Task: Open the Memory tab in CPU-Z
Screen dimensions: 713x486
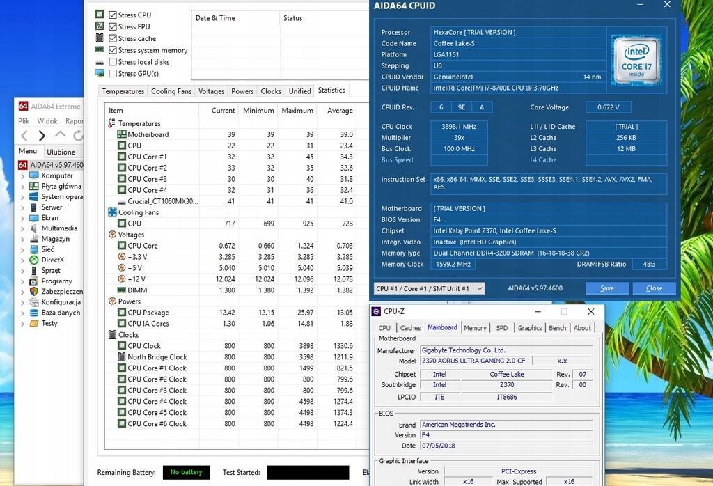Action: point(475,328)
